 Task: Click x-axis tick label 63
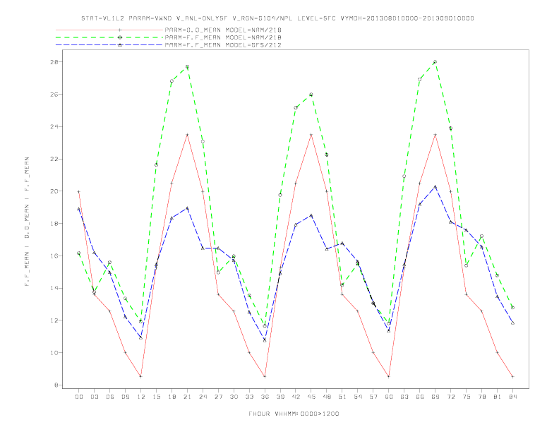[404, 397]
